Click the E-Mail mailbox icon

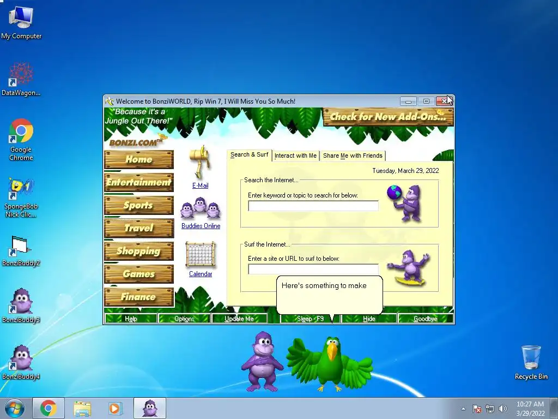(201, 162)
